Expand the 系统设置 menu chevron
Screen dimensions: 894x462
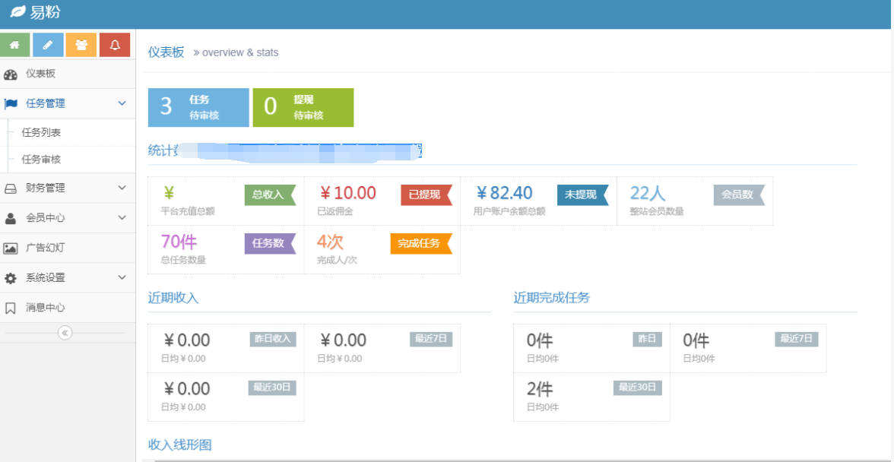[x=122, y=277]
